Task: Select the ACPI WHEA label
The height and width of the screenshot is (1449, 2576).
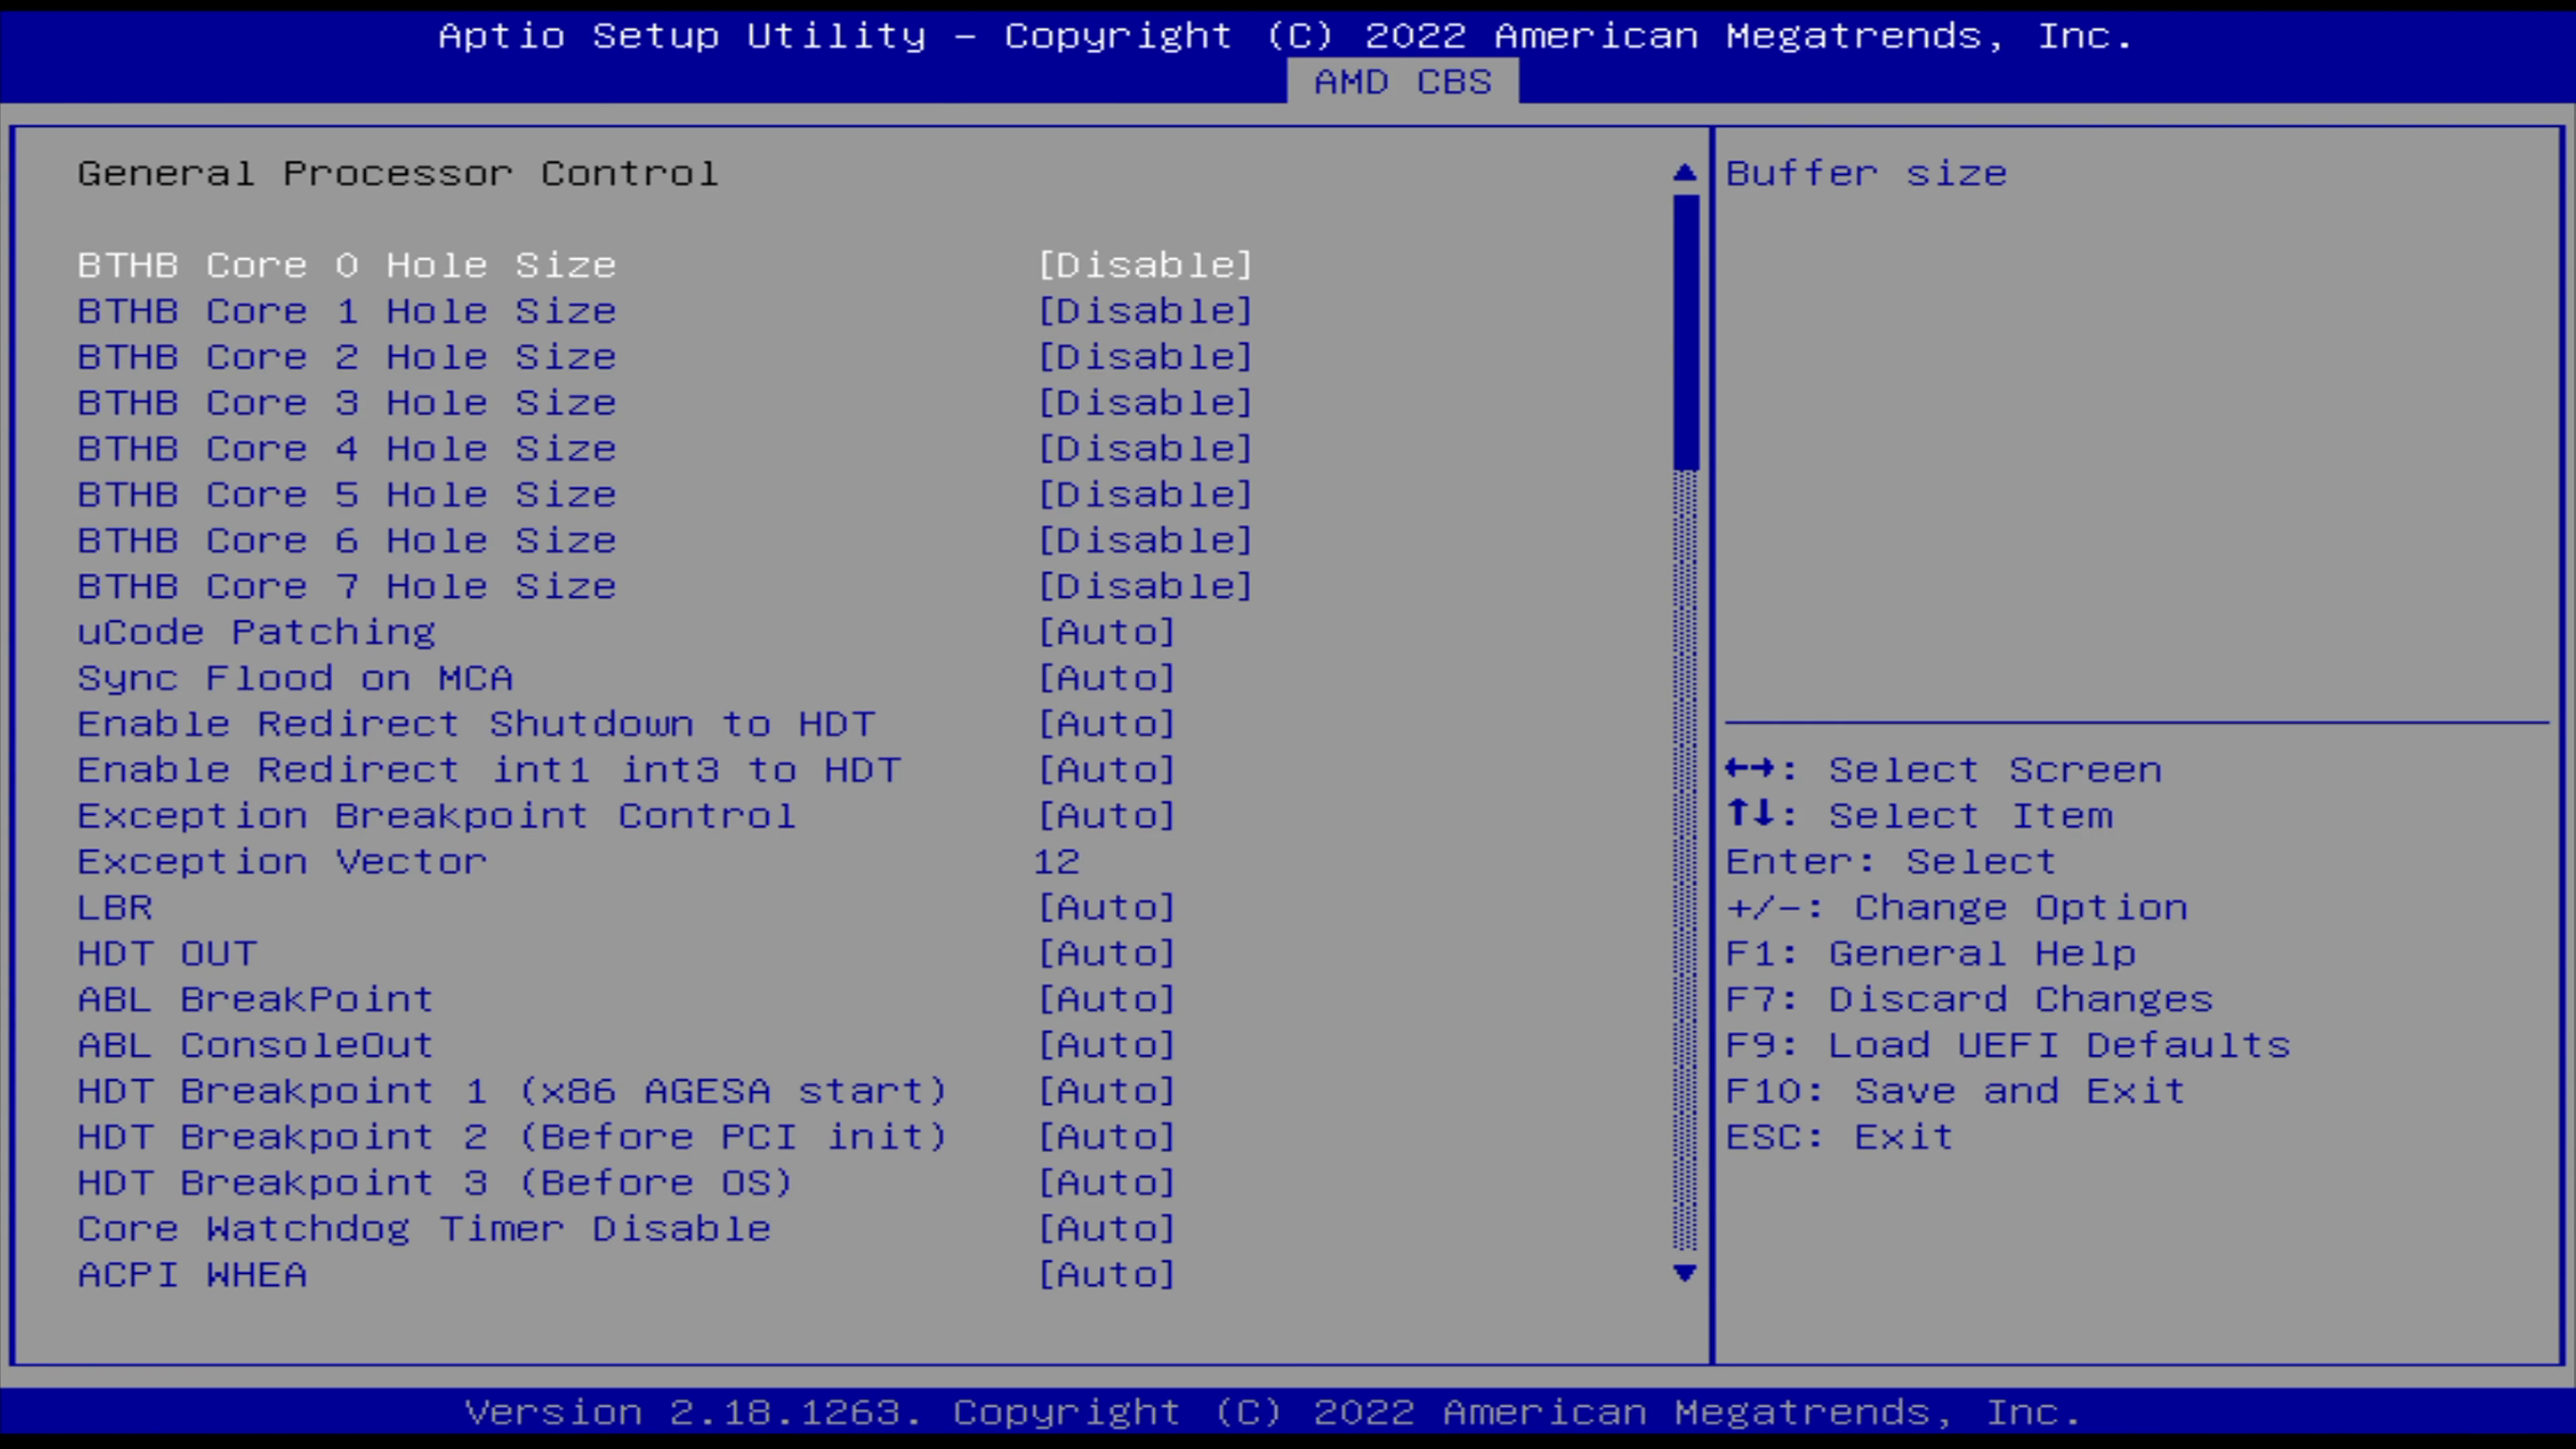Action: (x=192, y=1275)
